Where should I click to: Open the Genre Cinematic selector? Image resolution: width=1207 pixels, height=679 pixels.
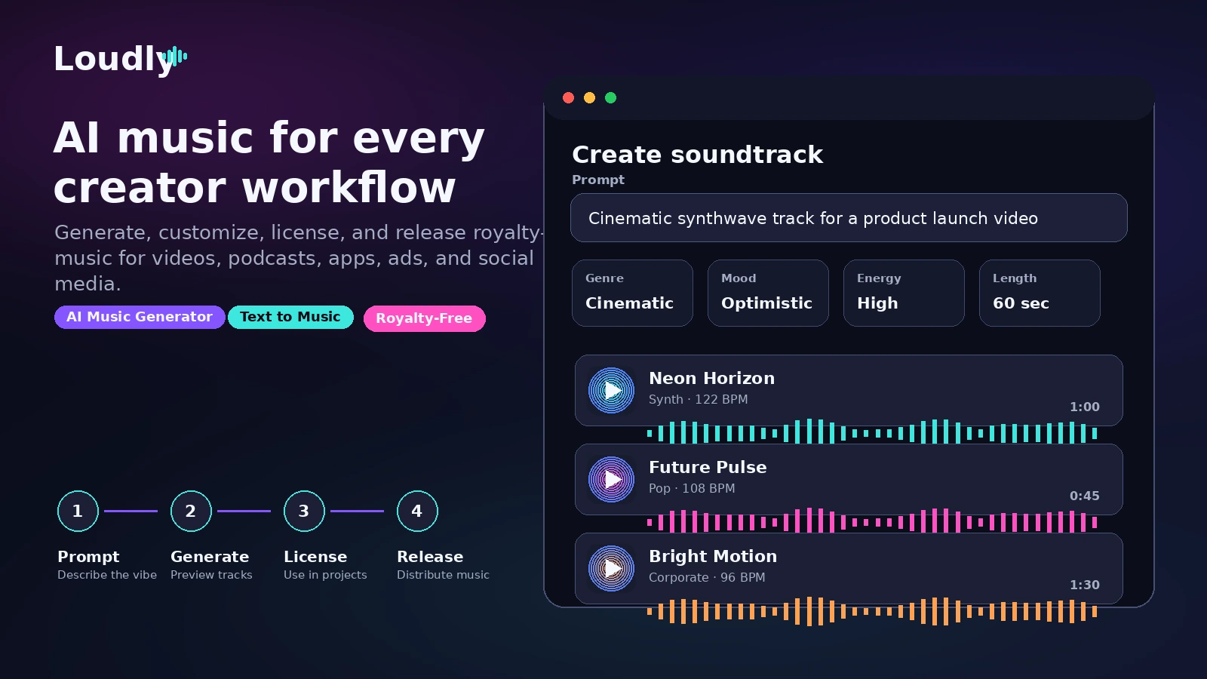click(632, 293)
